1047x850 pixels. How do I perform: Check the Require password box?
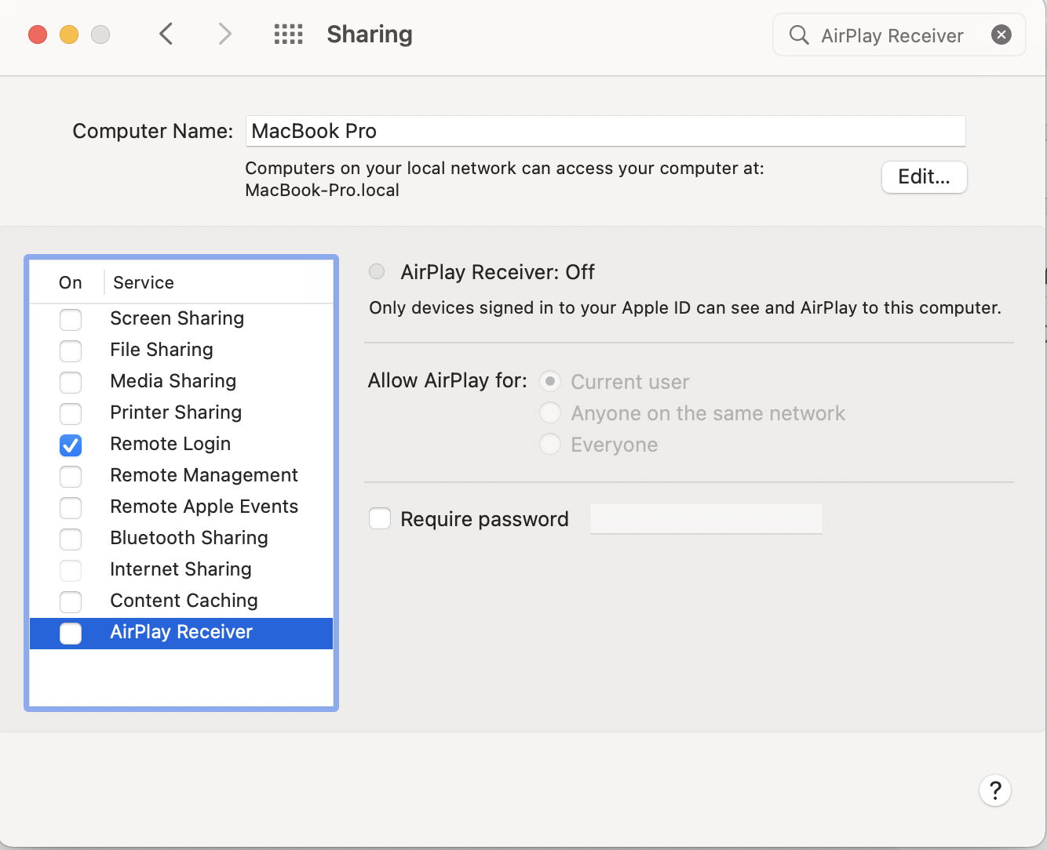pyautogui.click(x=380, y=518)
